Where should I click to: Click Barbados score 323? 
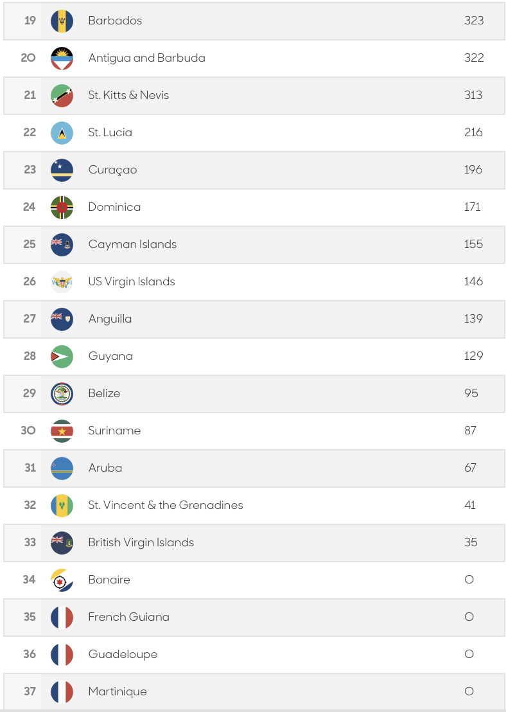click(474, 21)
